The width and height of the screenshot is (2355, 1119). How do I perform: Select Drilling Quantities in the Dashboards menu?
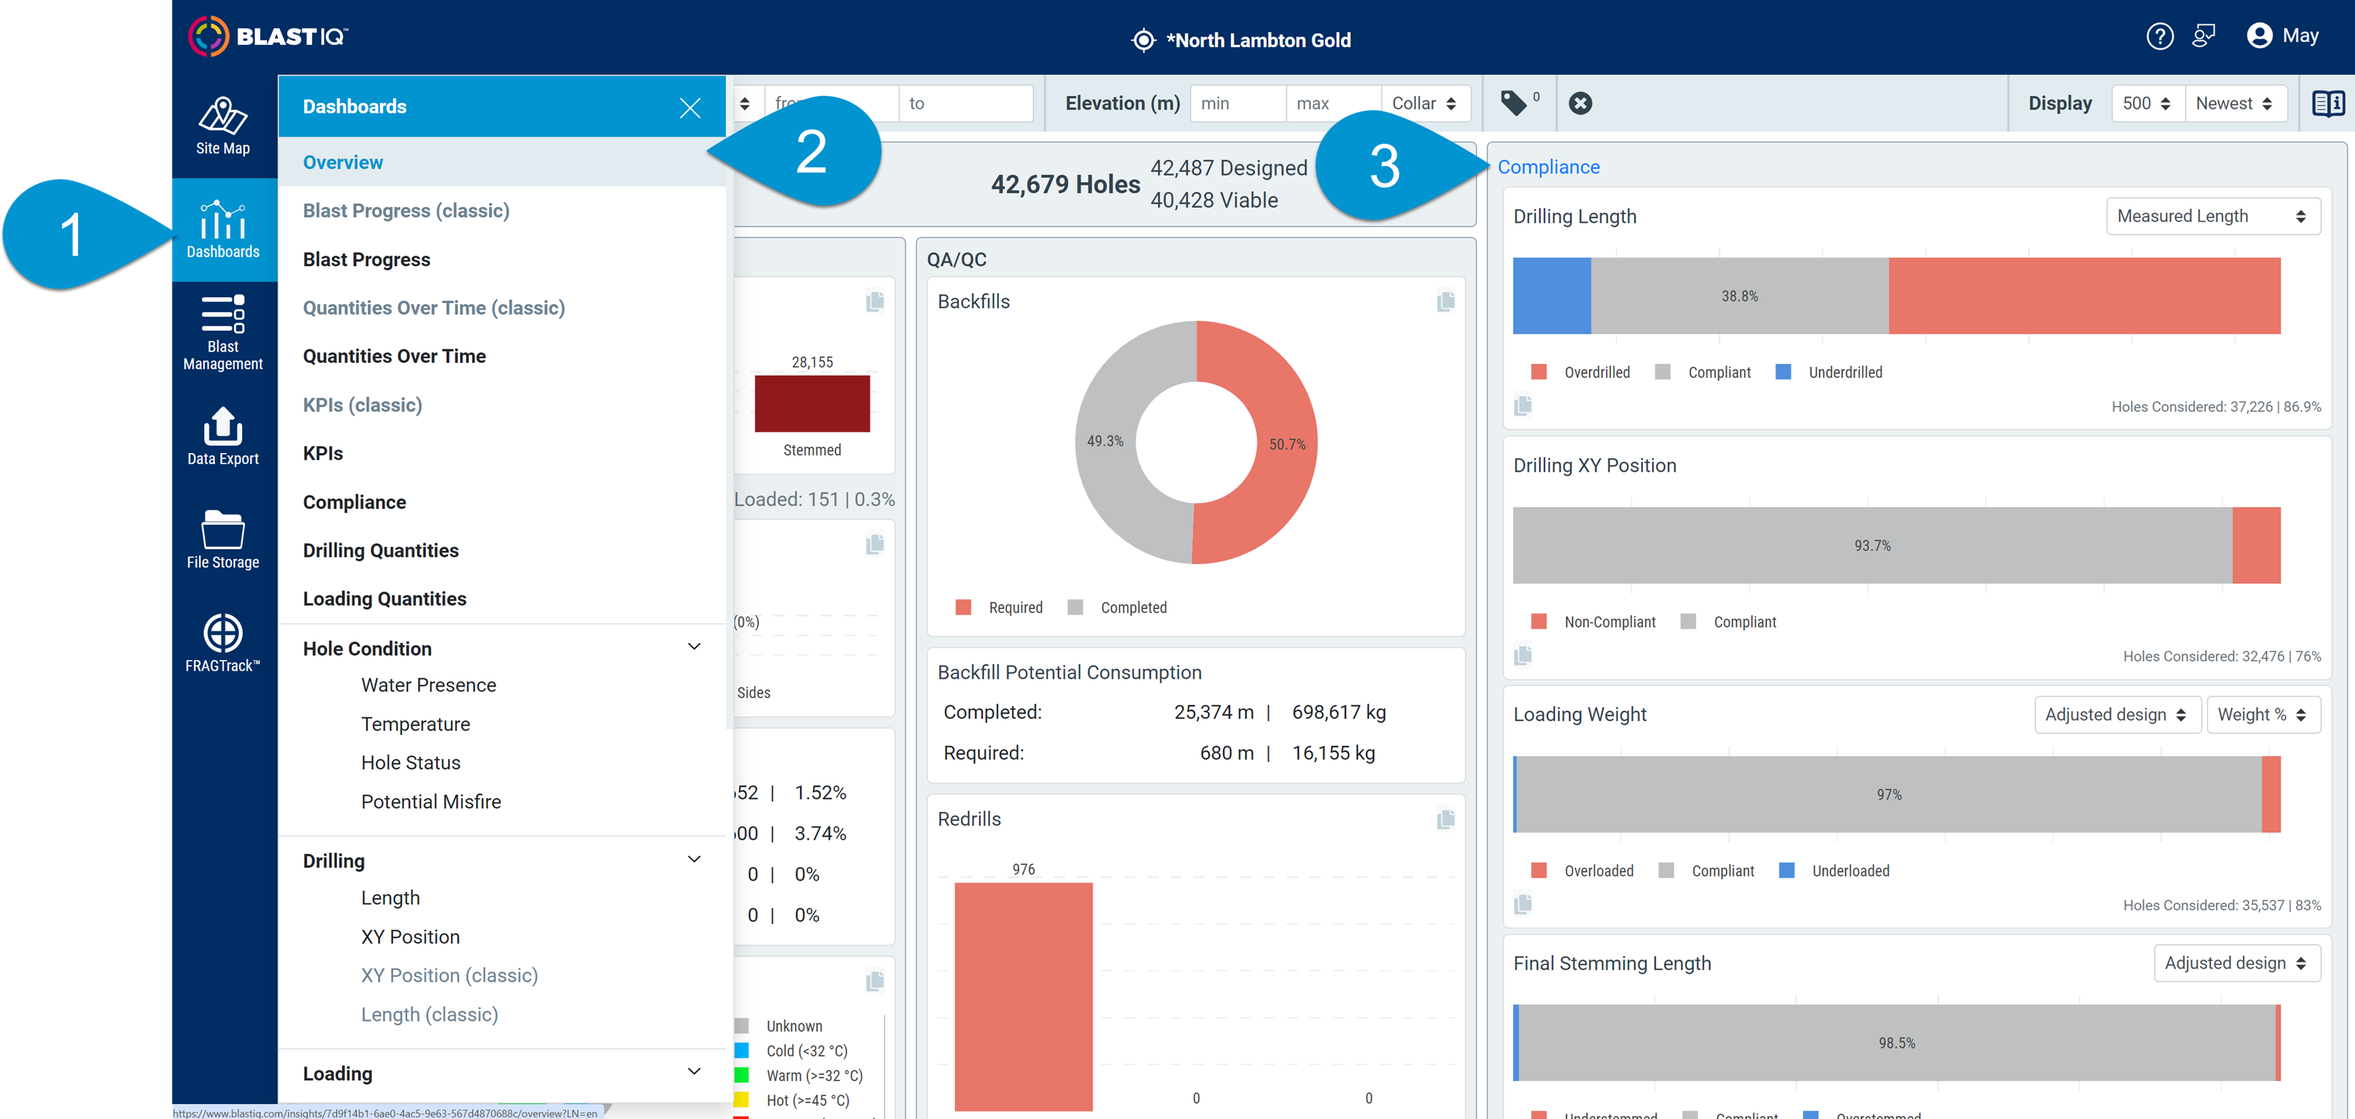coord(380,551)
